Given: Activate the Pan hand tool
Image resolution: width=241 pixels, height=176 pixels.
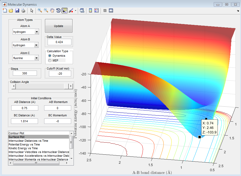Looking at the screenshot, I should (52, 10).
